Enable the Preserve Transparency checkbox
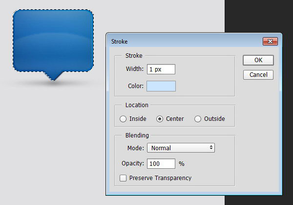Image resolution: width=293 pixels, height=205 pixels. pos(123,178)
